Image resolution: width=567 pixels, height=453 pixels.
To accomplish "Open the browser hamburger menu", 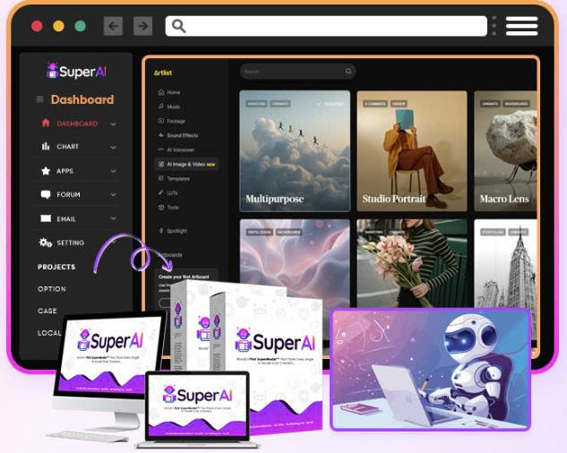I will point(522,26).
